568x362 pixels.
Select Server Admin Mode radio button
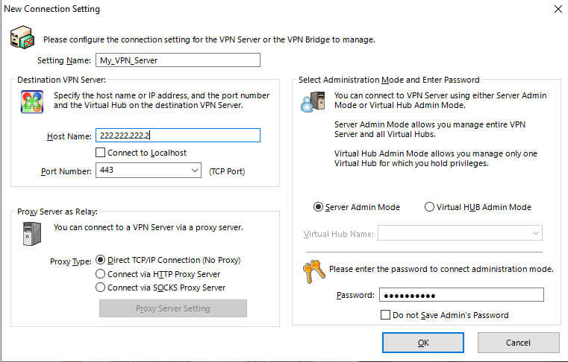pos(318,207)
